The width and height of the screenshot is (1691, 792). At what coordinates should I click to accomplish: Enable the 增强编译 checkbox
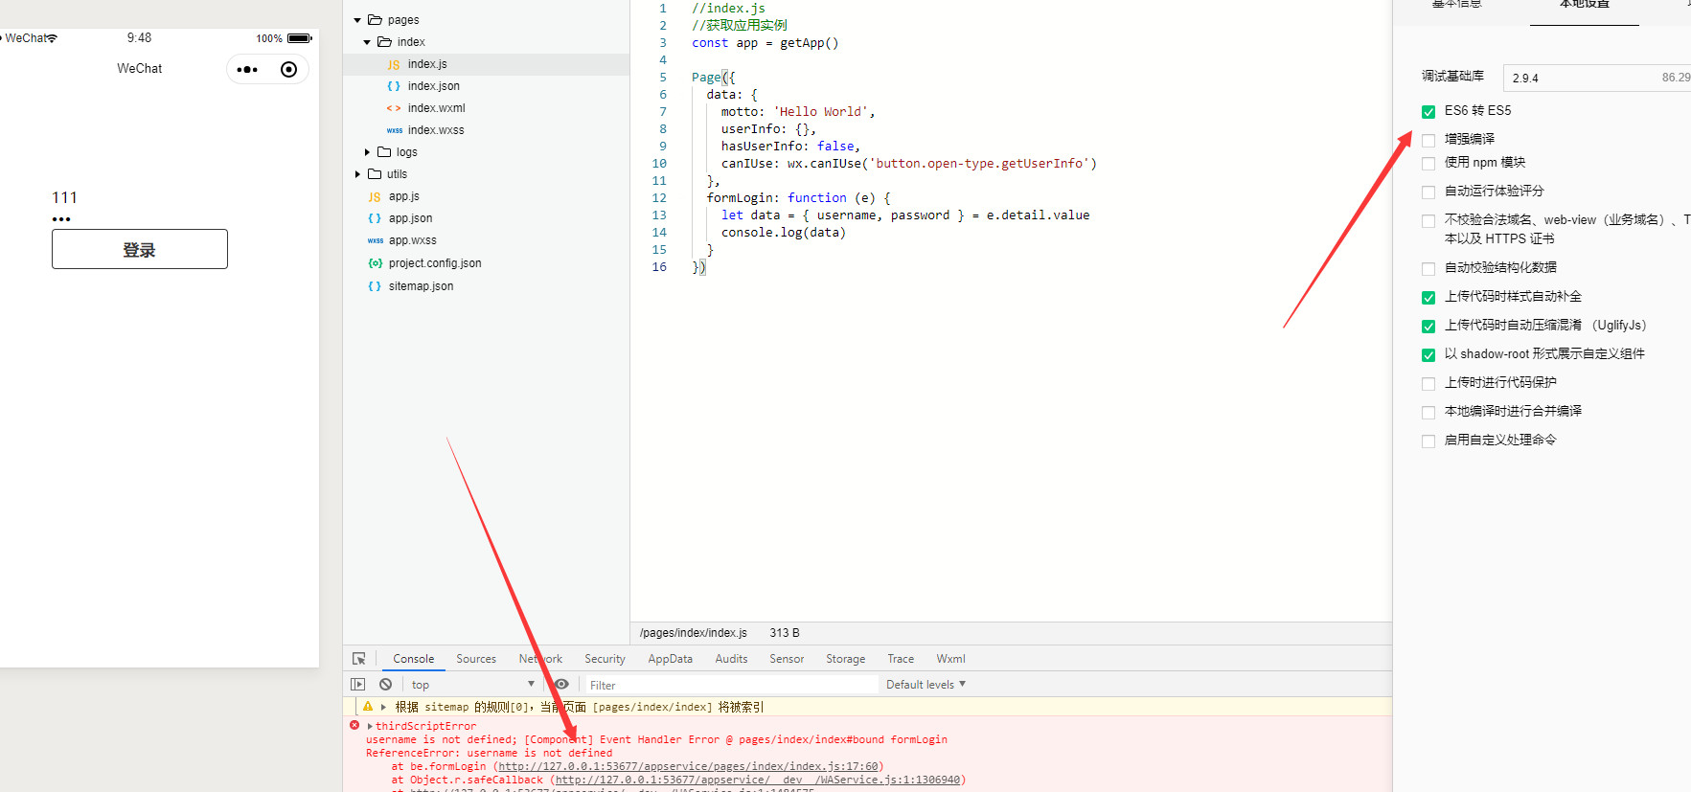1428,140
